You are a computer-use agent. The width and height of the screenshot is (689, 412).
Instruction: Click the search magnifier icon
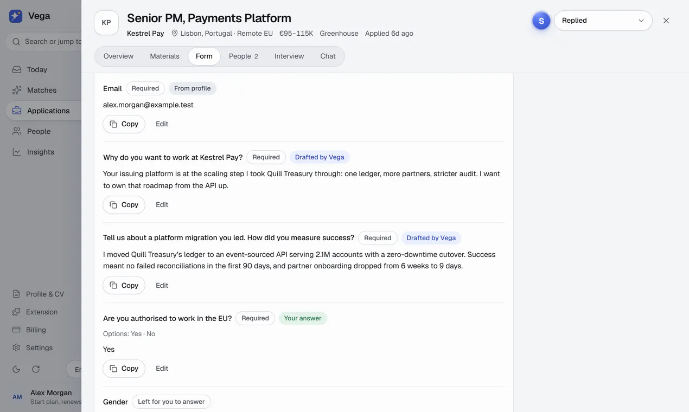(16, 42)
